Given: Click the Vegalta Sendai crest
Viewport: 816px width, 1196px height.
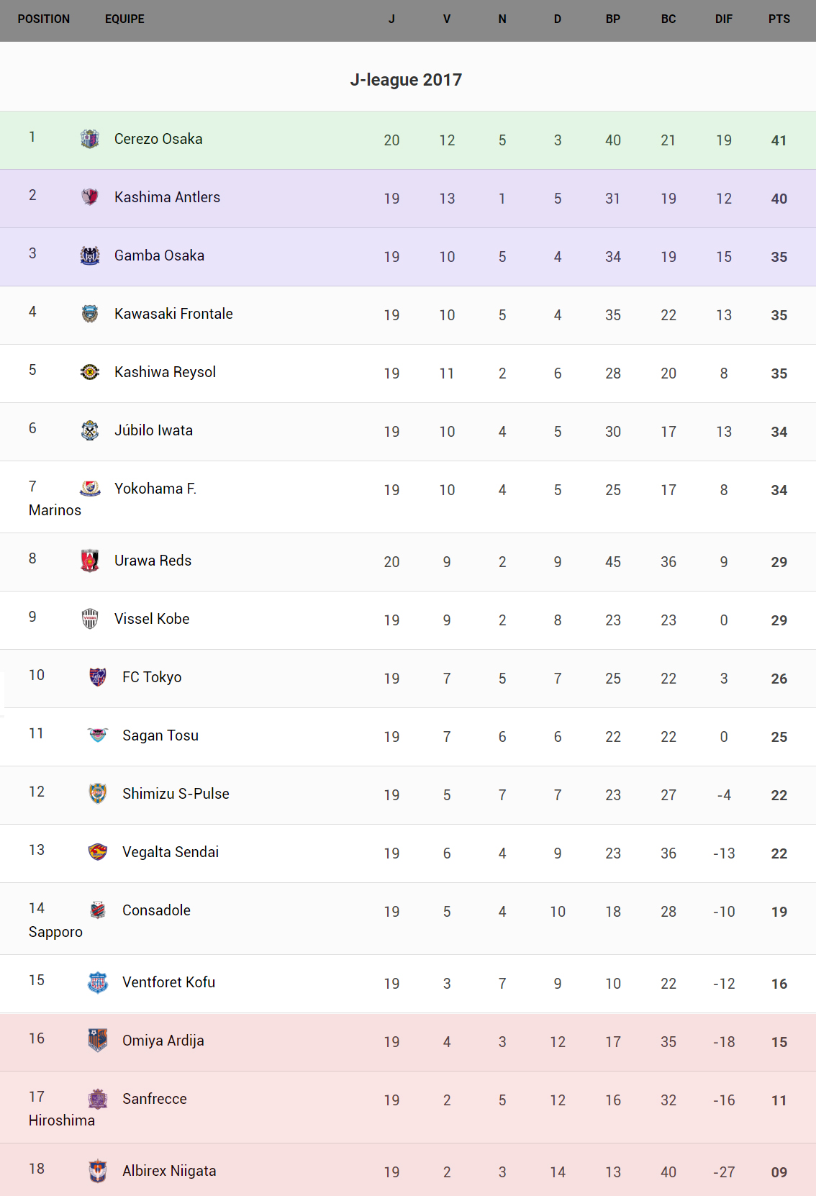Looking at the screenshot, I should [98, 852].
